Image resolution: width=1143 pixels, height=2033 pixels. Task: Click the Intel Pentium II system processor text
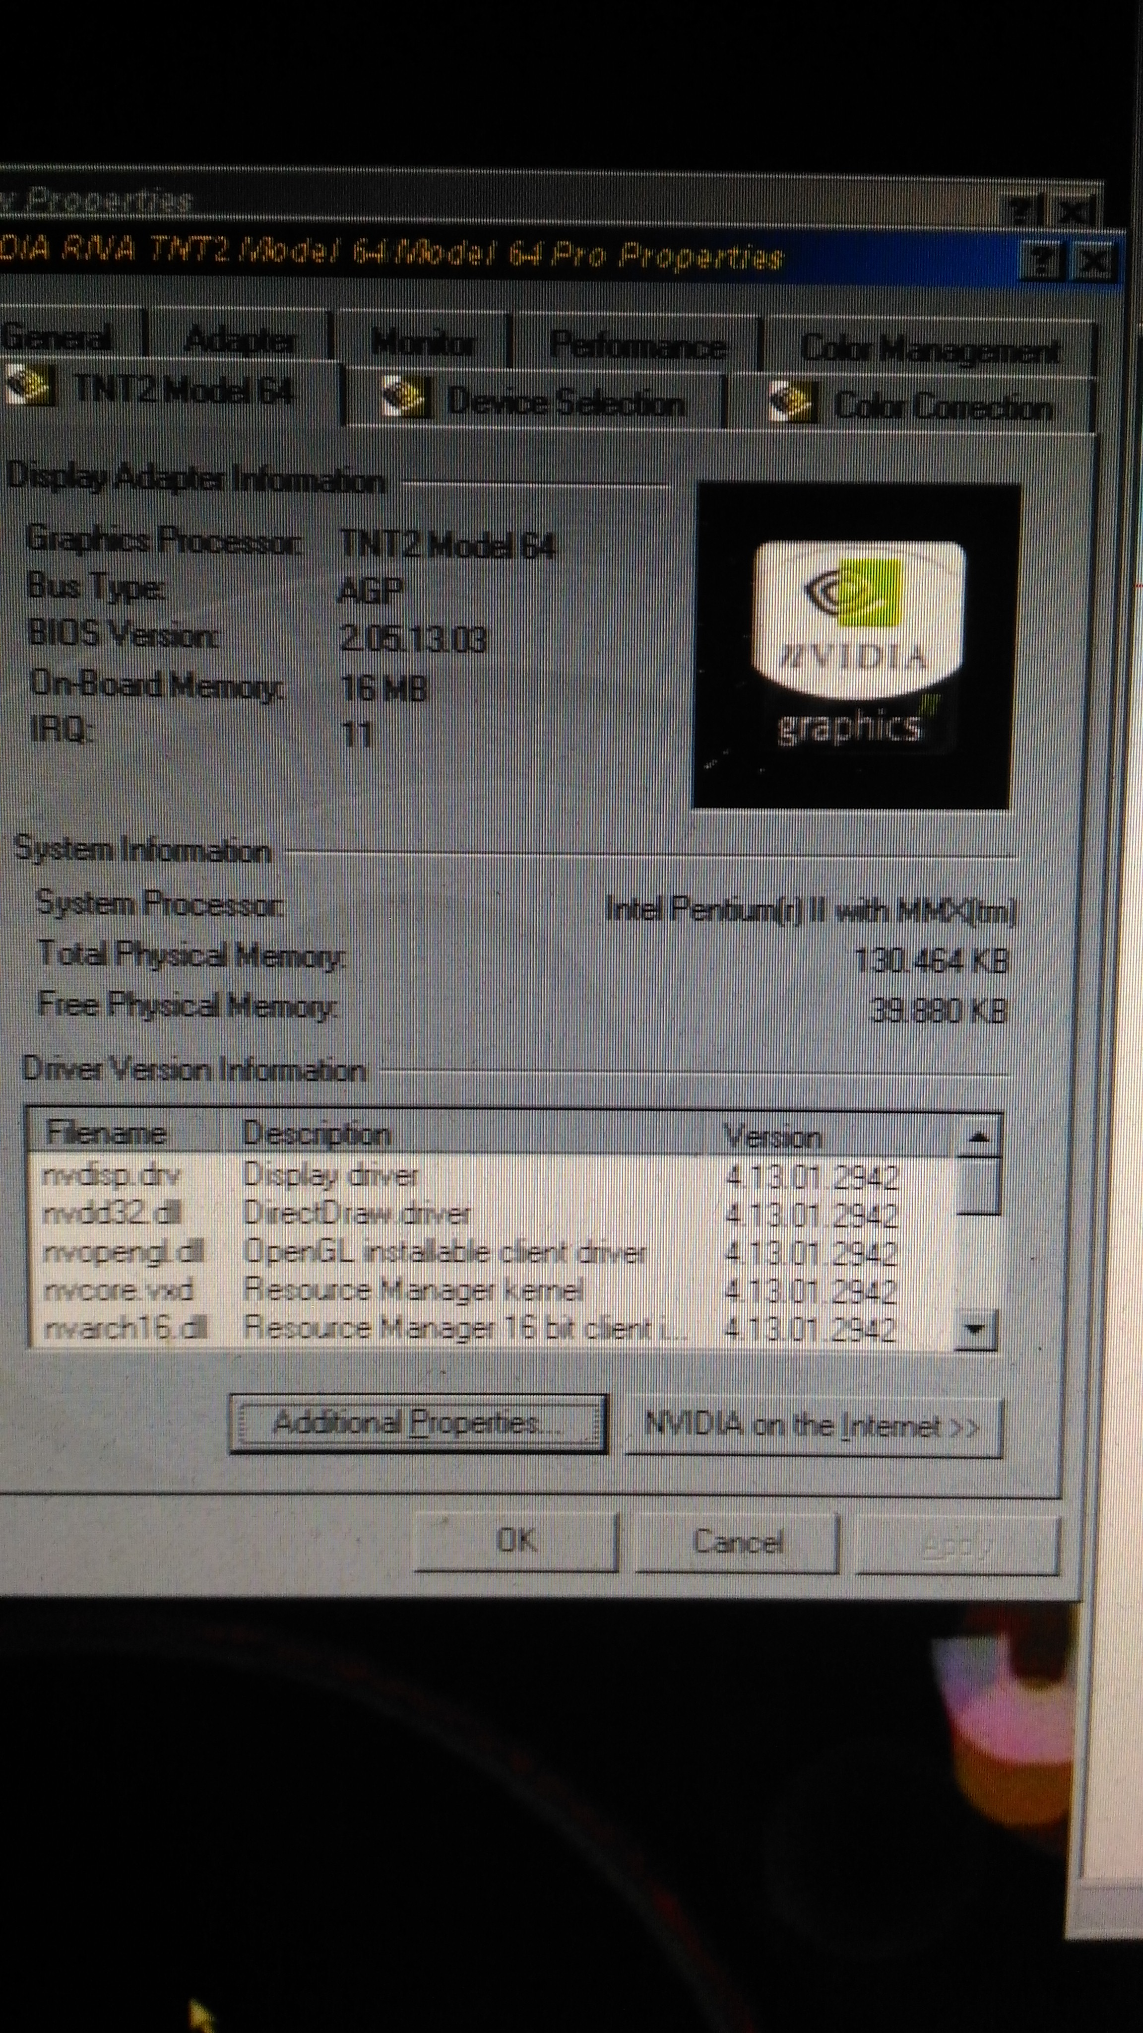(811, 911)
